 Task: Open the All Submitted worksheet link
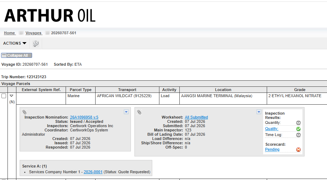point(196,117)
